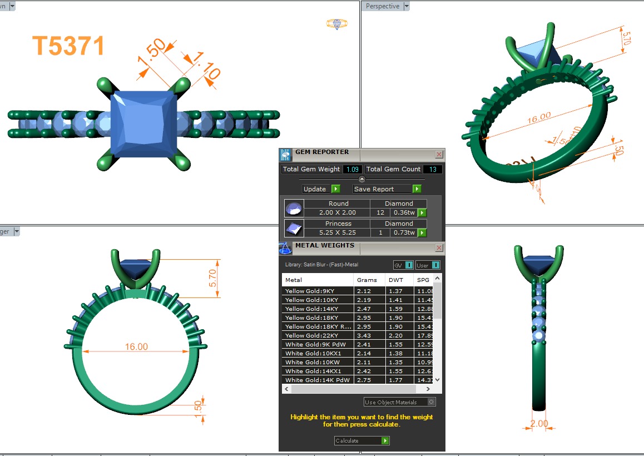Click the Round diamond gem icon
Screen dimensions: 644x456
[294, 209]
